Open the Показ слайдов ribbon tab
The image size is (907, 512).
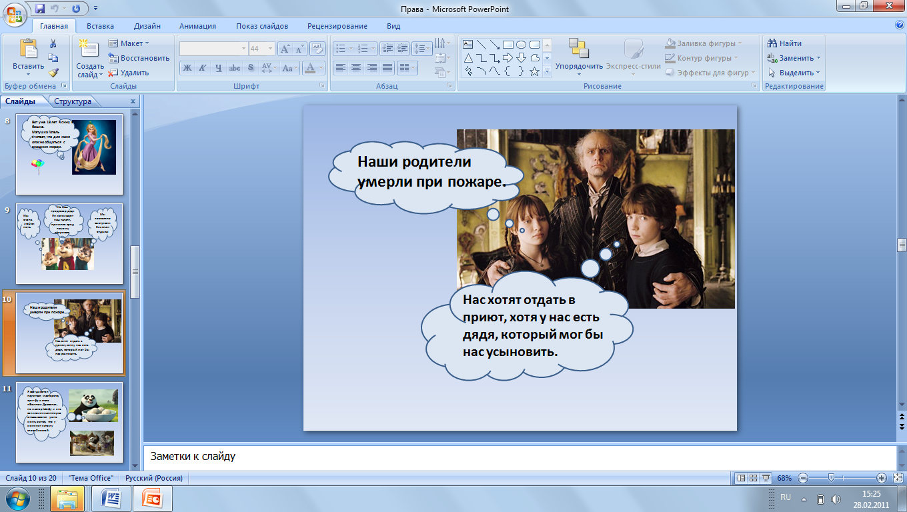[x=262, y=26]
